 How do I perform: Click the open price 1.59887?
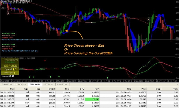[x=66, y=103]
